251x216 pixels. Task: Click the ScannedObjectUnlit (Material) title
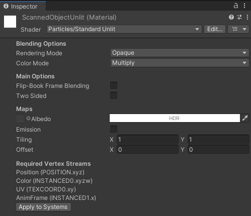69,18
